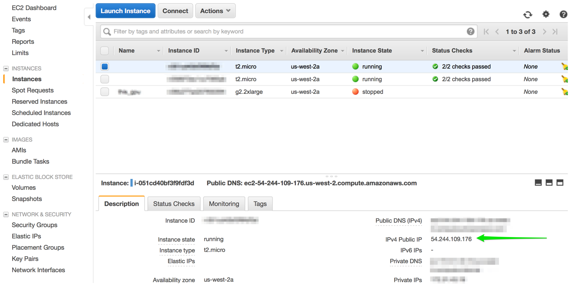Go to first page of results
This screenshot has height=284, width=572.
point(486,32)
